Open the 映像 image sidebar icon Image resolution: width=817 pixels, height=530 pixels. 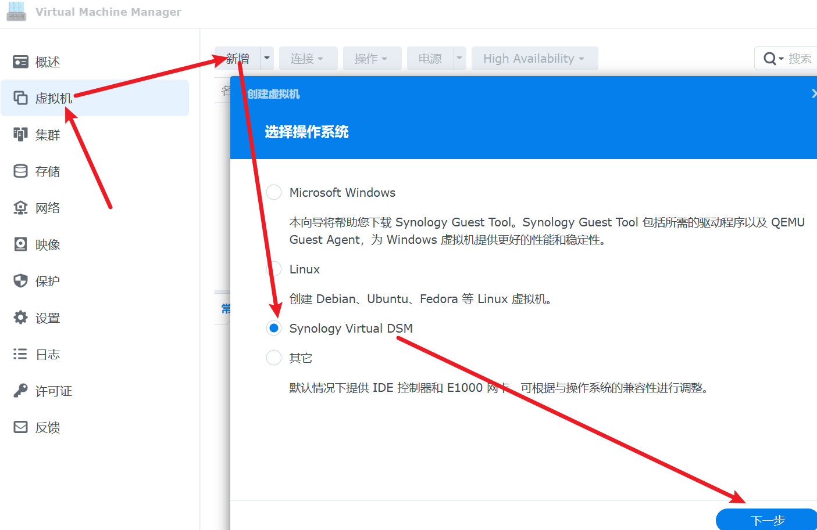pyautogui.click(x=20, y=244)
